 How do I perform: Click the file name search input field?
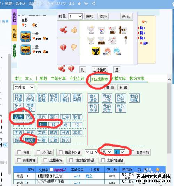point(71,88)
